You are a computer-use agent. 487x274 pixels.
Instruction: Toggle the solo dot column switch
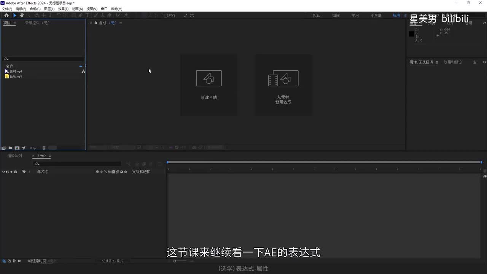click(11, 172)
